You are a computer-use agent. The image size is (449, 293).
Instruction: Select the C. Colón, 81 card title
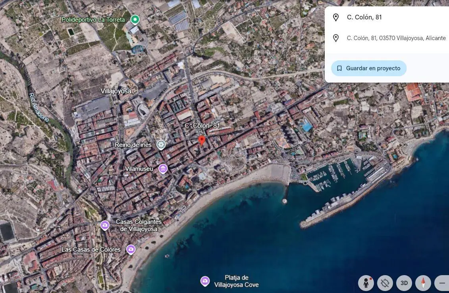pyautogui.click(x=364, y=17)
